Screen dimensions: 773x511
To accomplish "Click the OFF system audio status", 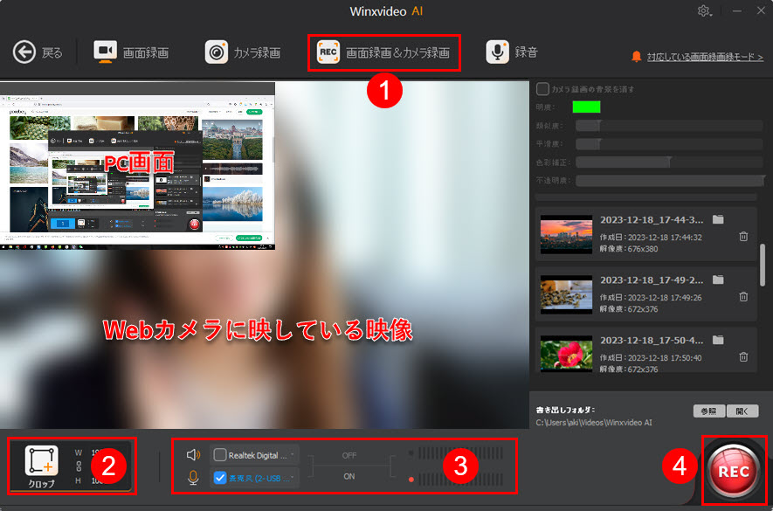I will pyautogui.click(x=349, y=455).
